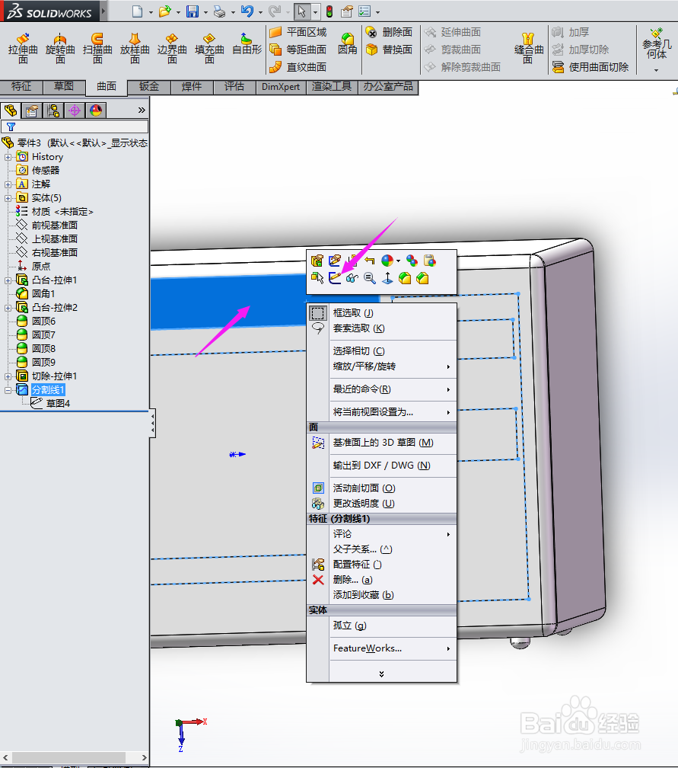Select the 扫描曲面 swept surface tool
The image size is (678, 768).
[97, 49]
